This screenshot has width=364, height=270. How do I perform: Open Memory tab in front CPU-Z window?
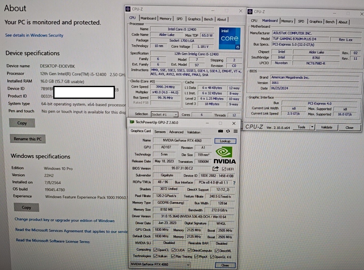pyautogui.click(x=165, y=19)
